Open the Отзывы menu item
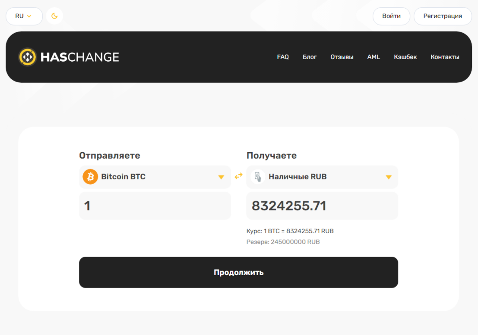The height and width of the screenshot is (335, 478). tap(342, 57)
